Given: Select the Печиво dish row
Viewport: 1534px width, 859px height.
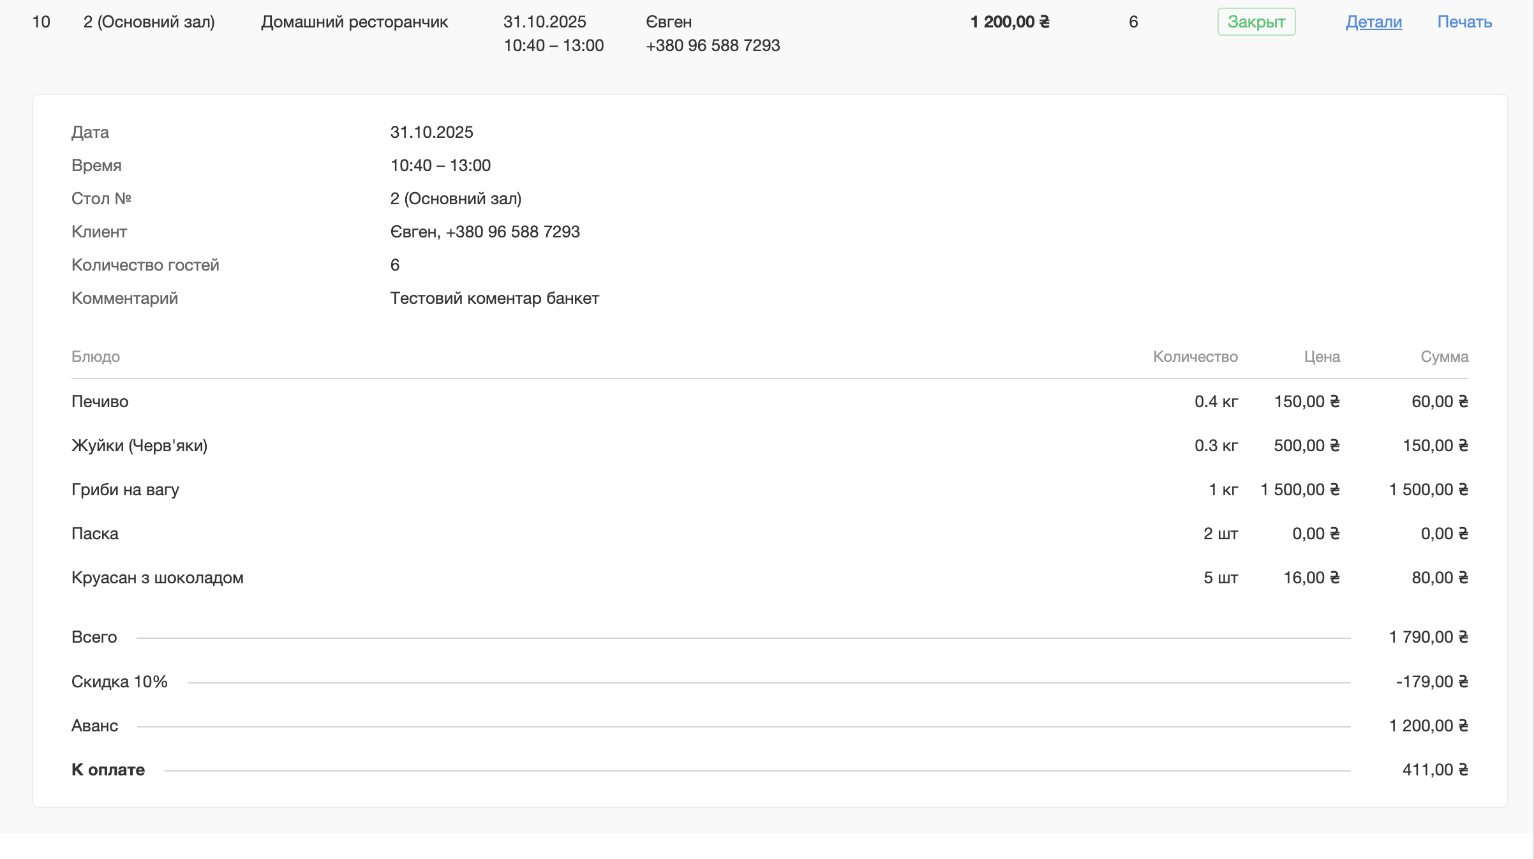Looking at the screenshot, I should tap(100, 401).
